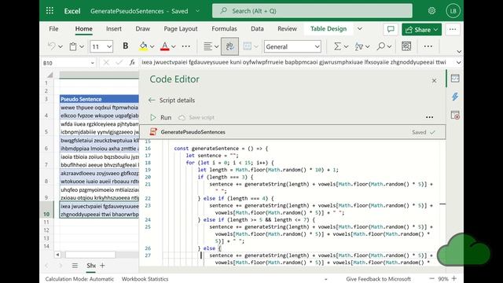Click the Find magnifier icon
The image size is (503, 283).
pyautogui.click(x=380, y=46)
